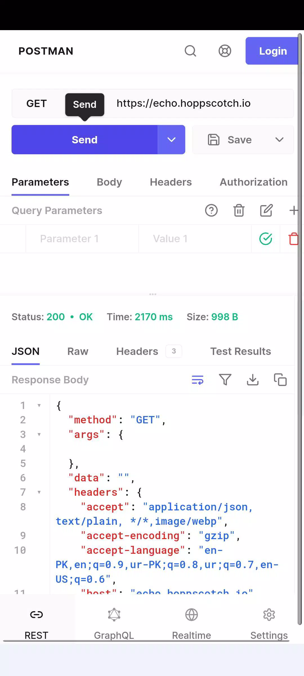Add a new query parameter
Screen dimensions: 304x676
[x=294, y=210]
